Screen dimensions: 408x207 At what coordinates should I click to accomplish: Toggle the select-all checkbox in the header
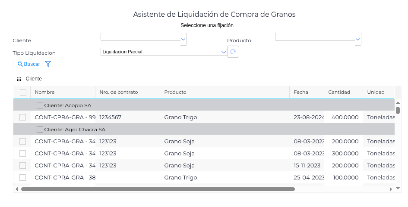tap(23, 92)
